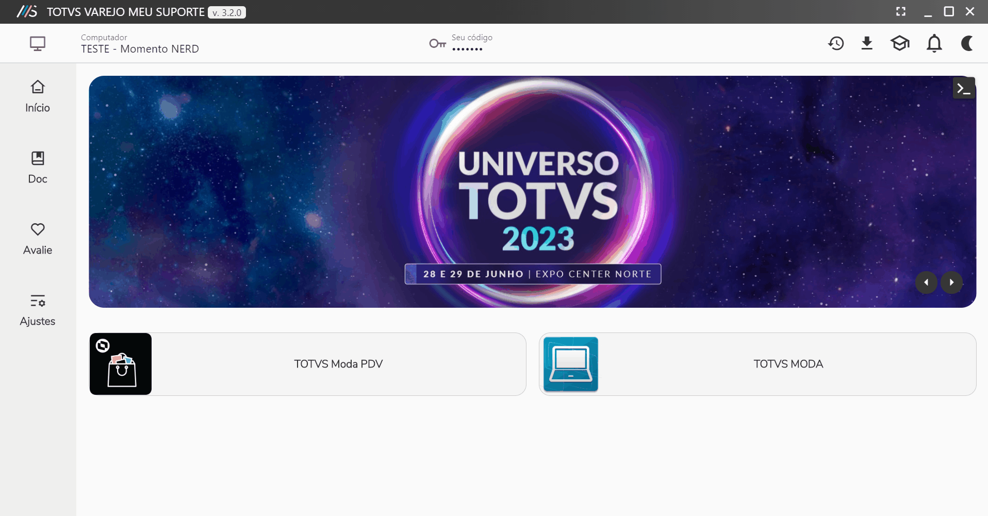988x516 pixels.
Task: Open the graduation cap training icon
Action: (900, 43)
